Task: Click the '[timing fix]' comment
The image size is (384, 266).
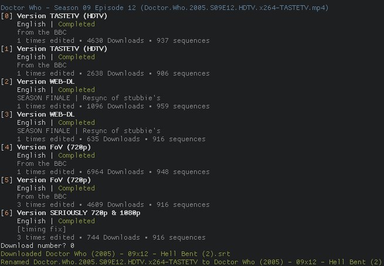Action: 42,229
